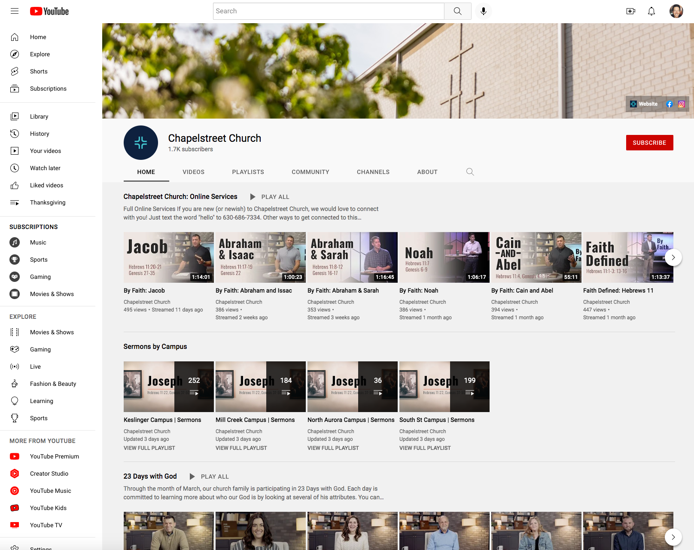This screenshot has width=694, height=550.
Task: Open Live in Explore section
Action: click(48, 367)
